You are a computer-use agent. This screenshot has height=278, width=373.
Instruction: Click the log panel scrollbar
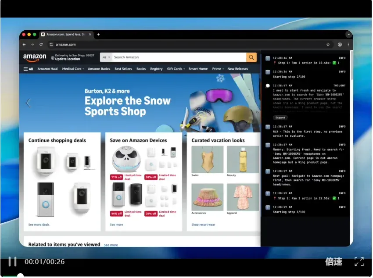(x=351, y=65)
